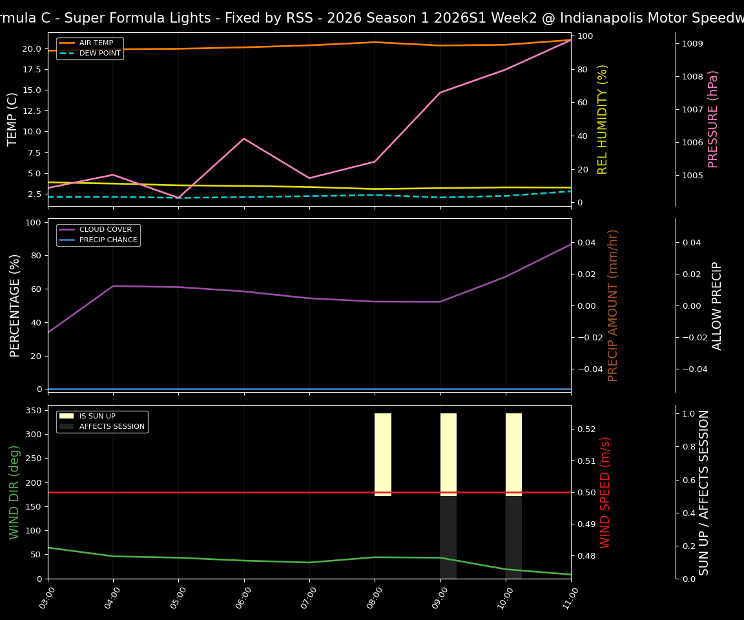Select the yellow sun-up bar at 08:00
Viewport: 744px width, 620px height.
(x=384, y=452)
